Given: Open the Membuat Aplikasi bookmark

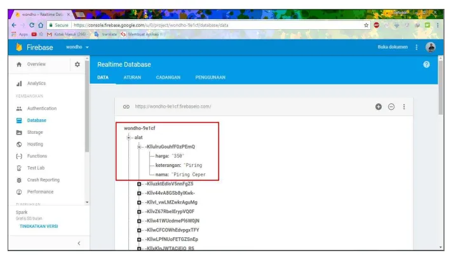Looking at the screenshot, I should (142, 34).
